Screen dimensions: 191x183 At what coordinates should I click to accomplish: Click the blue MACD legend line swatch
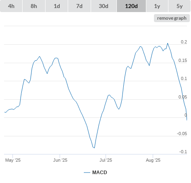click(87, 173)
